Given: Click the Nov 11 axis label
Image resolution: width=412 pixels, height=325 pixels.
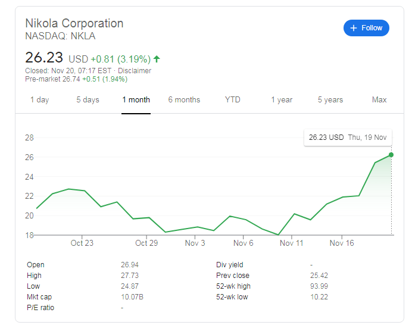Looking at the screenshot, I should (291, 243).
